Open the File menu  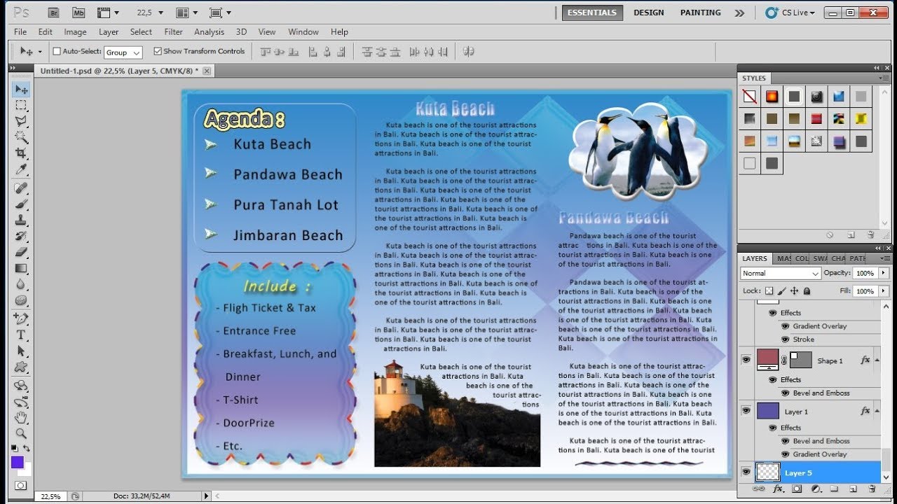(20, 31)
